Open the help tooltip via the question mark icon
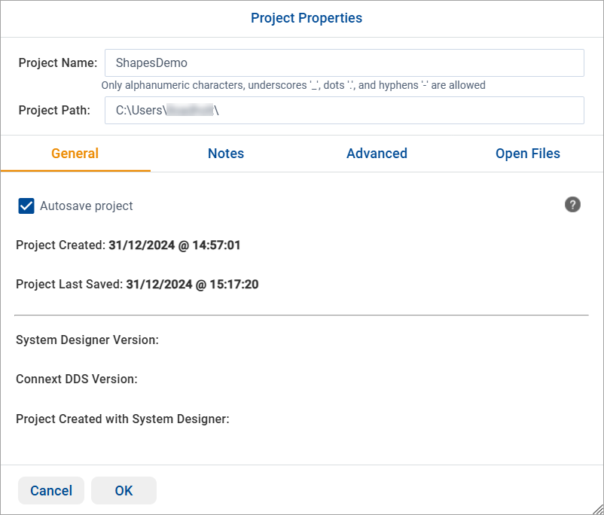Screen dimensions: 604x515 pyautogui.click(x=572, y=204)
